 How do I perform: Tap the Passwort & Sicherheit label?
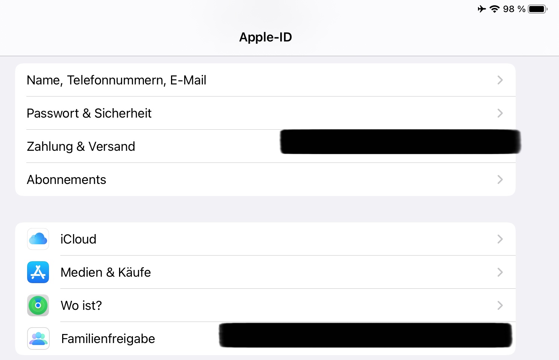click(x=89, y=113)
